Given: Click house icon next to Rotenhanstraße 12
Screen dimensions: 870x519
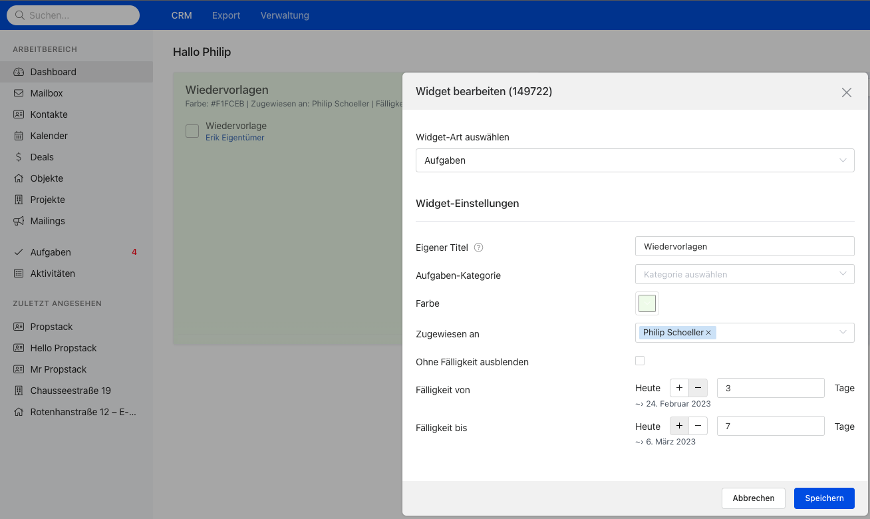Looking at the screenshot, I should (19, 412).
